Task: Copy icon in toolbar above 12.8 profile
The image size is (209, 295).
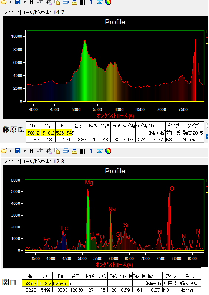Action: tap(57, 151)
